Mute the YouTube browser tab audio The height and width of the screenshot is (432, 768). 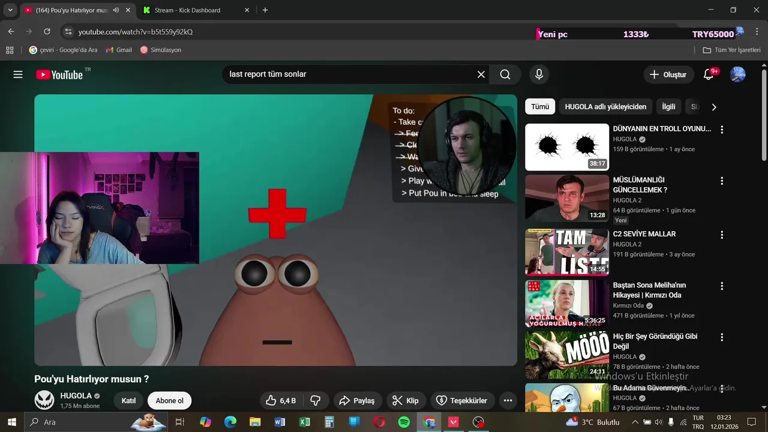[x=116, y=10]
